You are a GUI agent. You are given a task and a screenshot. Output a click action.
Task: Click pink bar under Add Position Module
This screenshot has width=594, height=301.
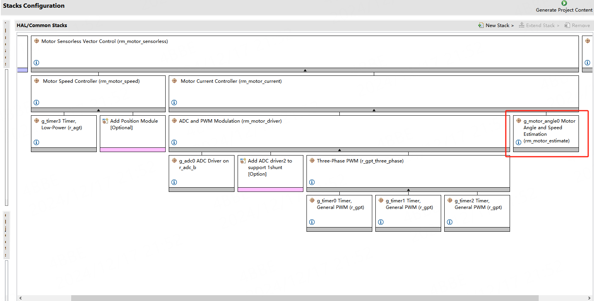[x=133, y=150]
